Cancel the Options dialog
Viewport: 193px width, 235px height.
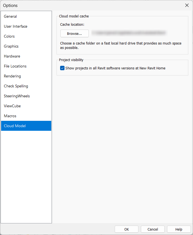pyautogui.click(x=153, y=229)
